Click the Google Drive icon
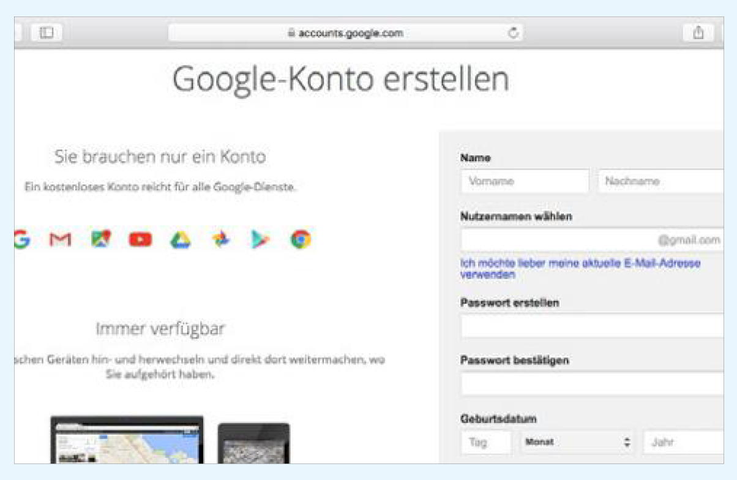The width and height of the screenshot is (737, 480). (180, 239)
